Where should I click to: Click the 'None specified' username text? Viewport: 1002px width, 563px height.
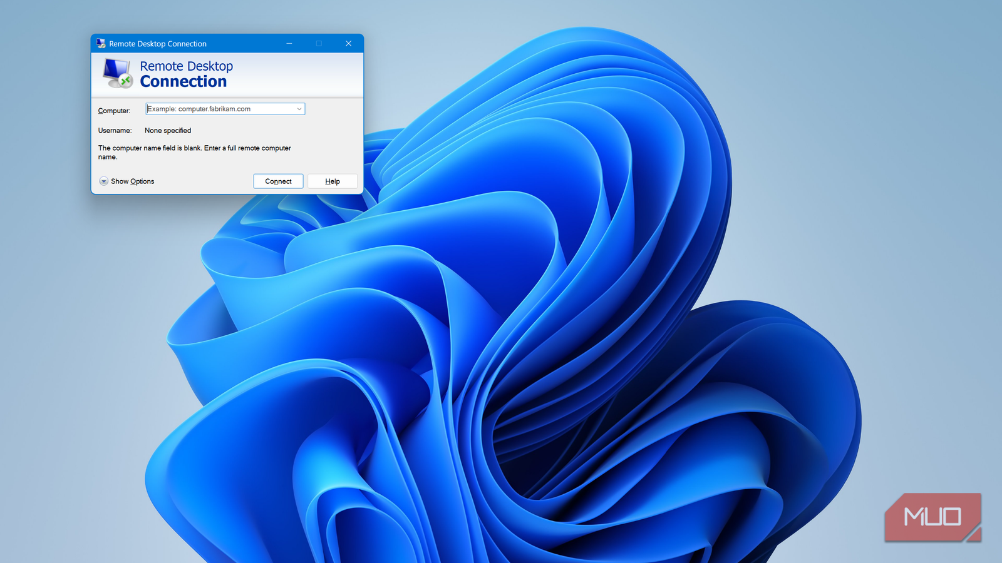(168, 131)
